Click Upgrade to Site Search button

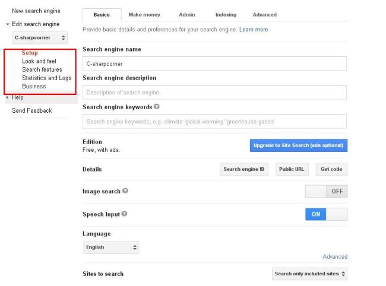(299, 145)
